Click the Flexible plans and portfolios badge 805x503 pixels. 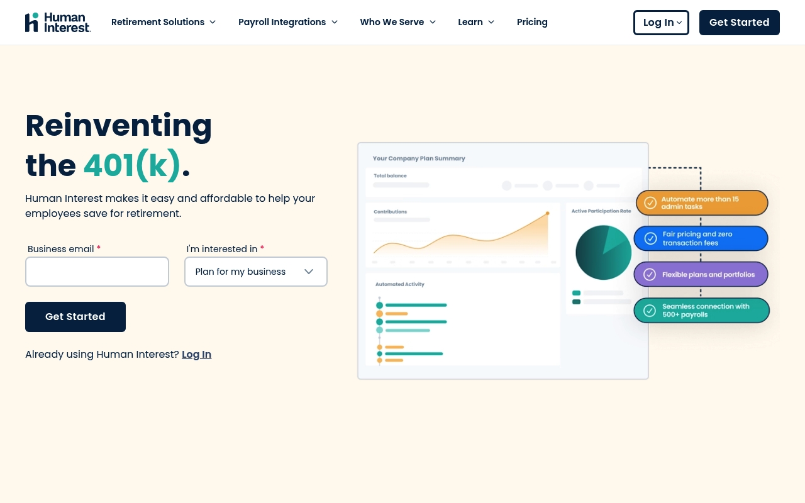pos(701,274)
